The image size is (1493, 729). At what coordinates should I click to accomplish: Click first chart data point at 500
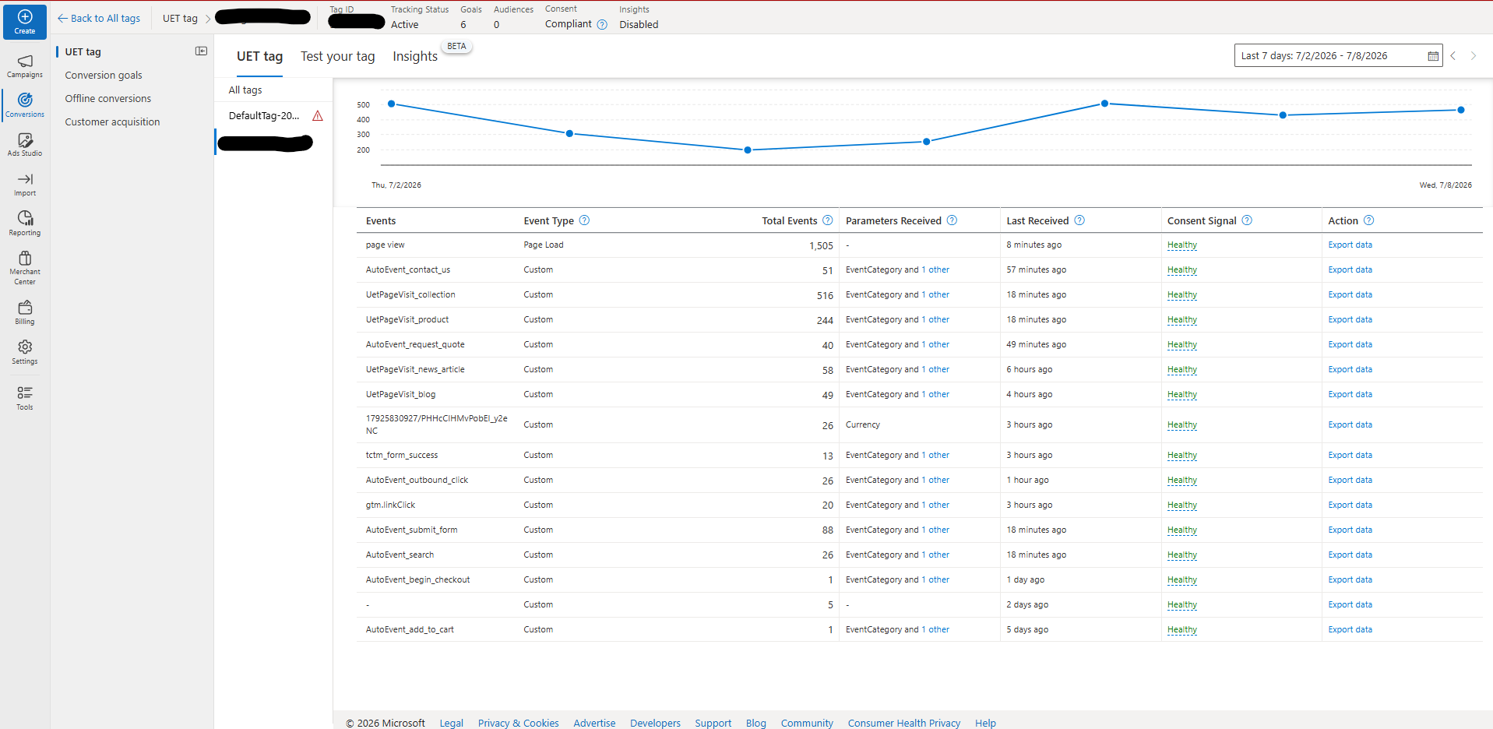(392, 104)
